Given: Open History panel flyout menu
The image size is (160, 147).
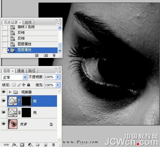Looking at the screenshot, I should [60, 23].
